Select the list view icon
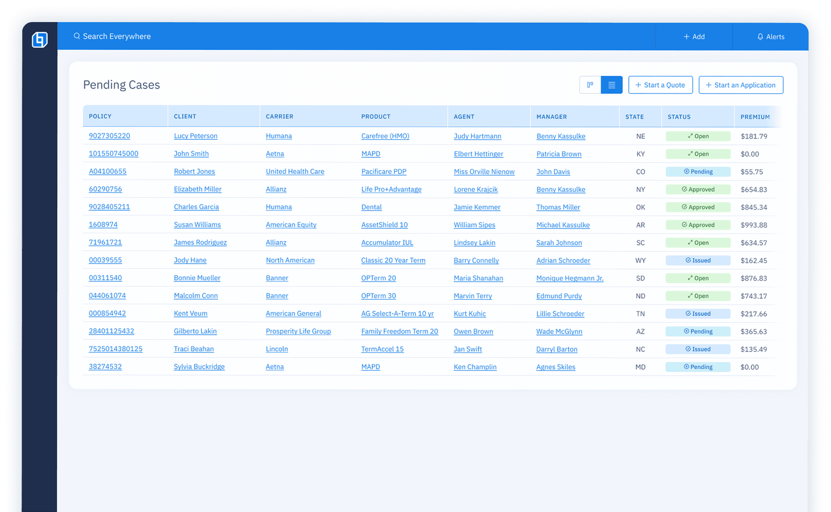831x512 pixels. pyautogui.click(x=612, y=85)
